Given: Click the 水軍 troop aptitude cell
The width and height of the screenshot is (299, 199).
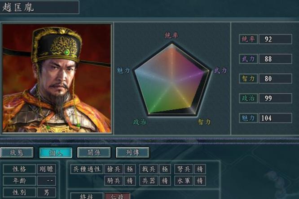Looking at the screenshot, I should [x=184, y=181].
